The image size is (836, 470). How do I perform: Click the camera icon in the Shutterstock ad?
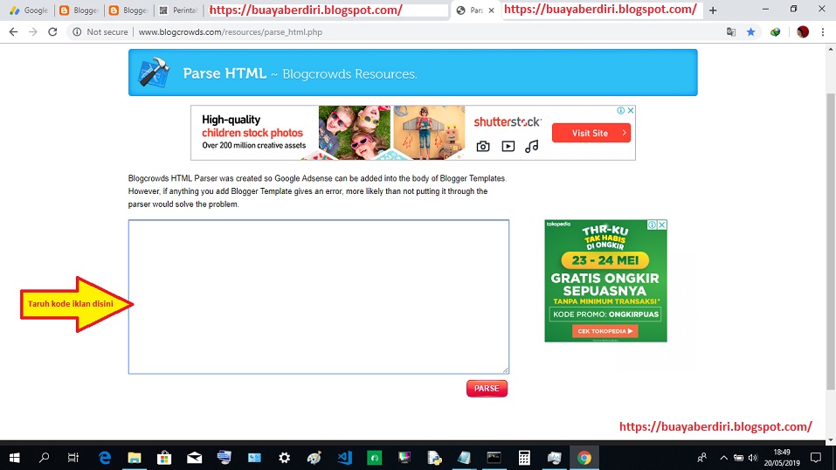[x=483, y=146]
